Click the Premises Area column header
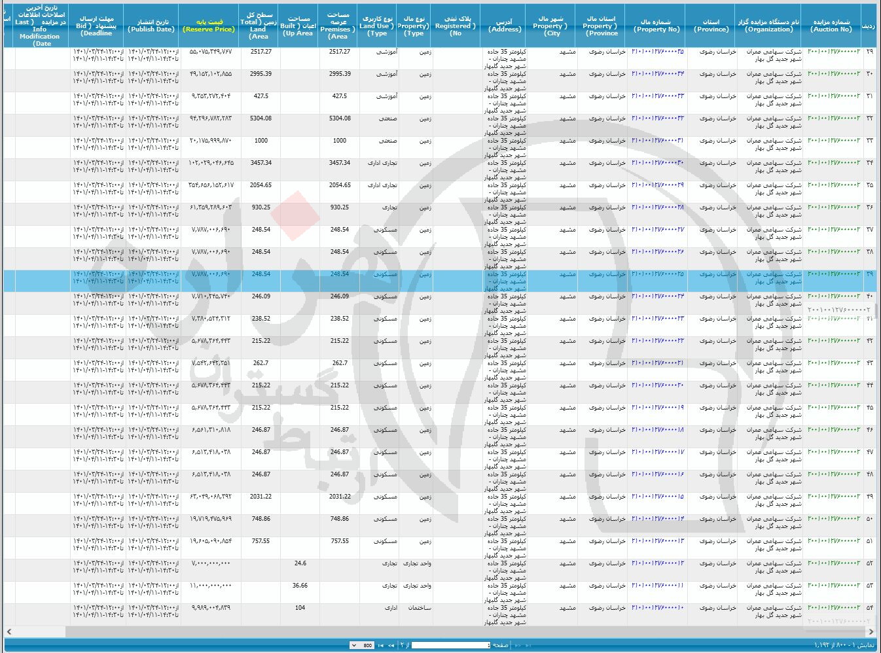The width and height of the screenshot is (881, 653). (338, 26)
